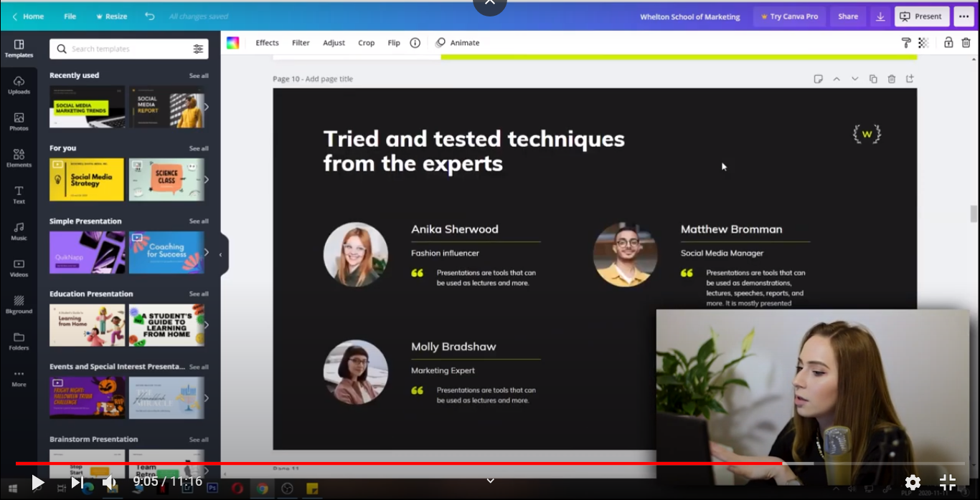The image size is (980, 500).
Task: Click the search templates field
Action: [121, 49]
